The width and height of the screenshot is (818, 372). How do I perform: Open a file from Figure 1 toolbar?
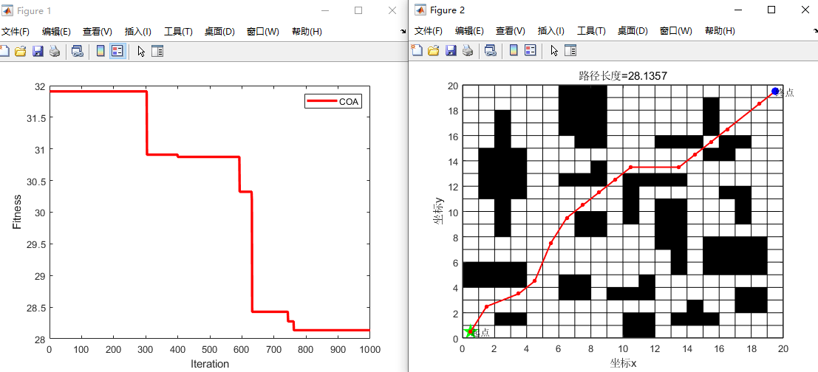click(x=21, y=51)
